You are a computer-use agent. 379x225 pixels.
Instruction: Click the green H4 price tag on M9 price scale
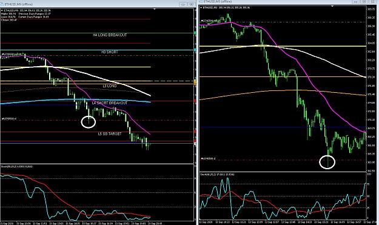click(195, 33)
